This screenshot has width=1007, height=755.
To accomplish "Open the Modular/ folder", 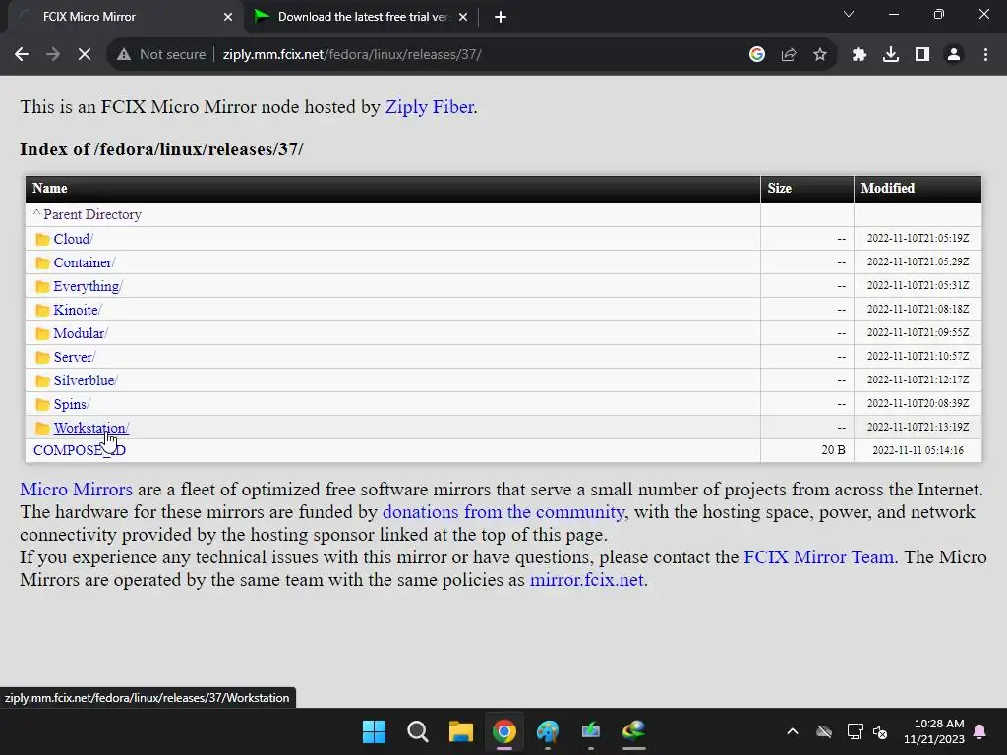I will pos(81,333).
